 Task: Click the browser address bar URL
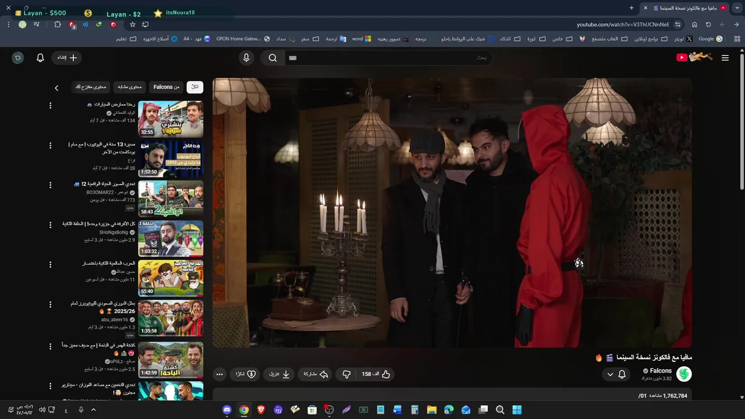(623, 24)
